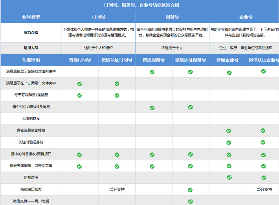Click the 服务号 description starting 给企业和组织提供
279x205 pixels.
point(172,32)
